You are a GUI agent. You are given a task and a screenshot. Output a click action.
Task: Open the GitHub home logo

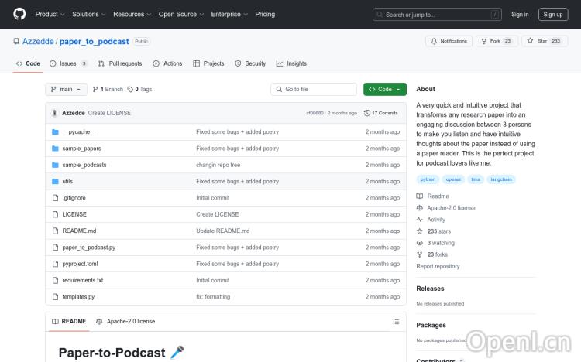click(19, 14)
